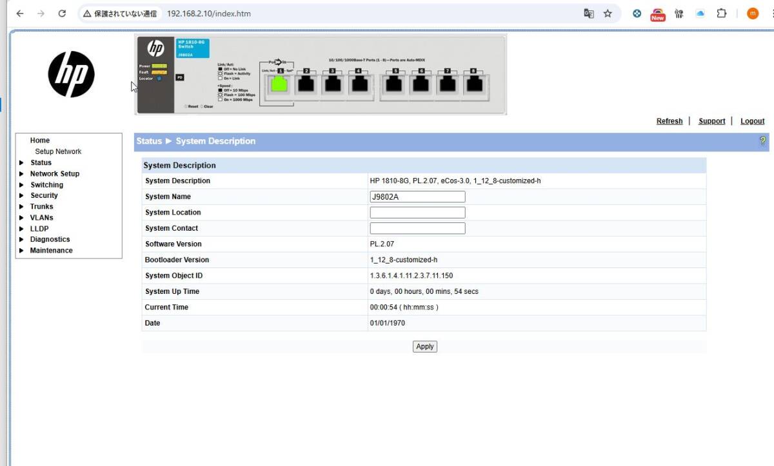Screen dimensions: 774x466
Task: Select the Network Setup menu label
Action: coord(55,174)
